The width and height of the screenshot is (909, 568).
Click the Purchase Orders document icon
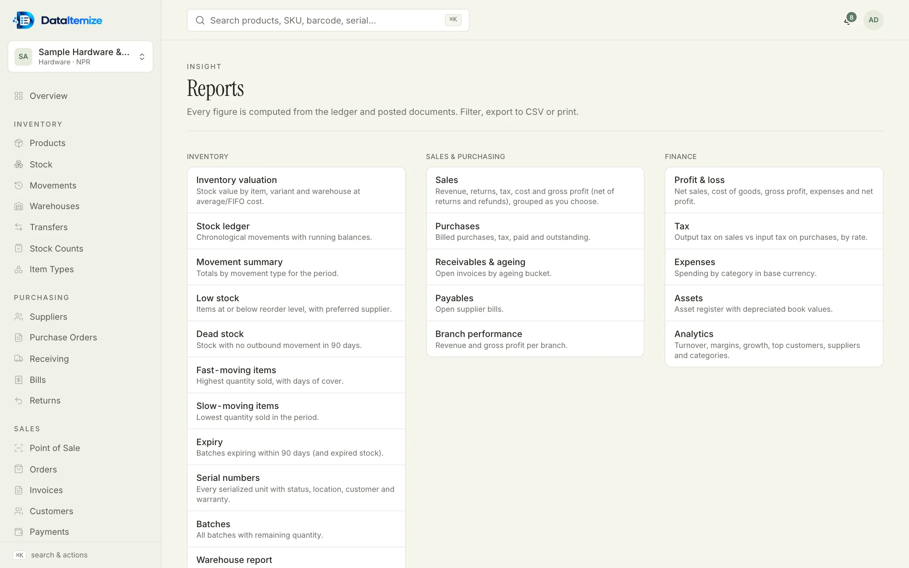click(x=19, y=337)
